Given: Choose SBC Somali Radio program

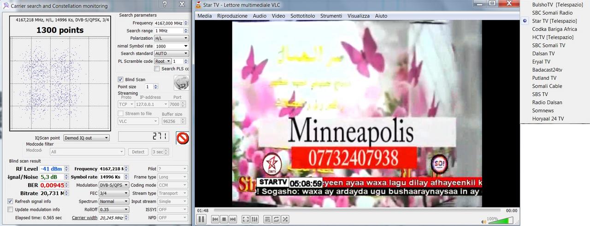Looking at the screenshot, I should pos(554,13).
